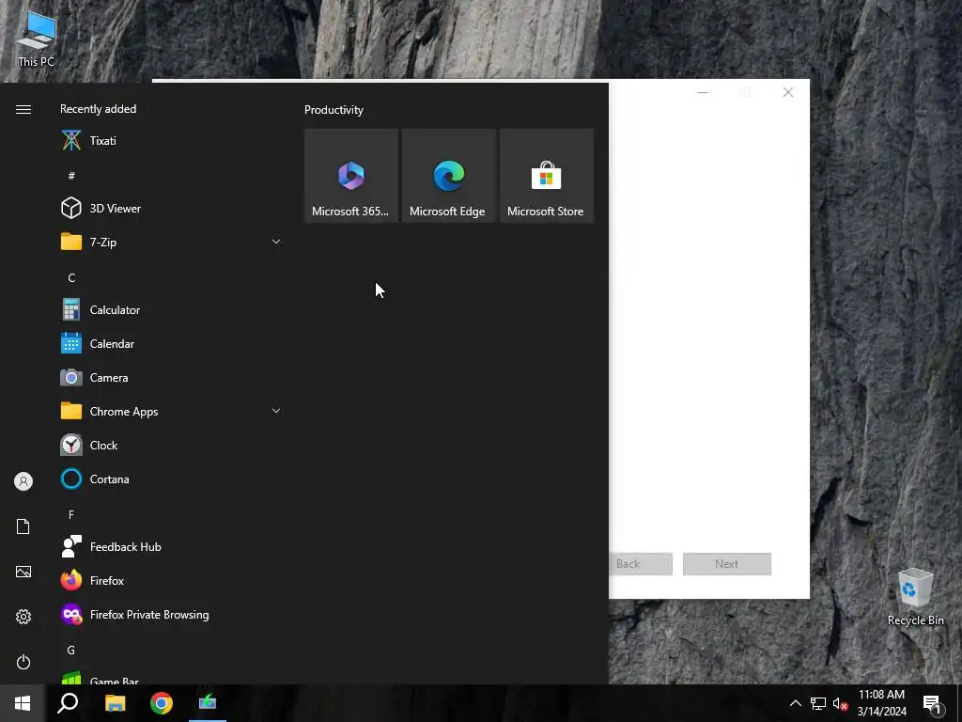Open Chrome Apps folder entry
962x722 pixels.
pos(171,412)
